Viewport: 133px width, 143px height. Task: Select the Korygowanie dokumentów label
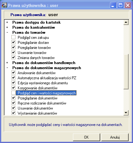point(38,88)
